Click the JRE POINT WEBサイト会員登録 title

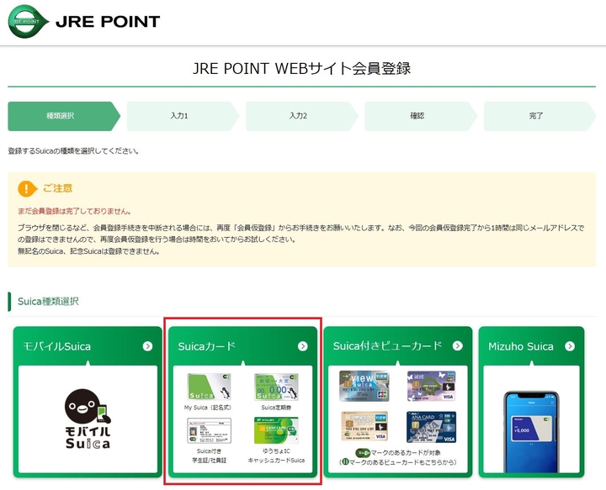302,68
